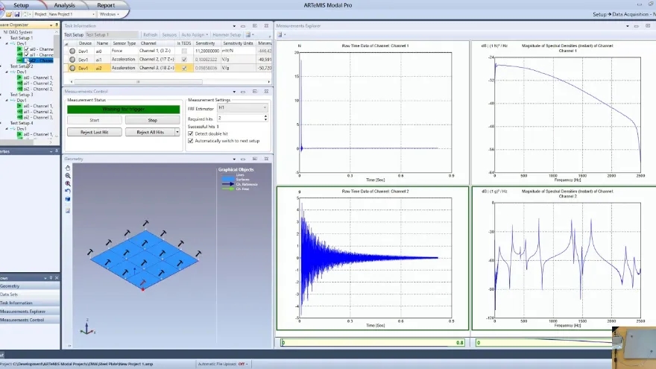Click the Stop measurement button
This screenshot has height=369, width=656.
(x=152, y=120)
